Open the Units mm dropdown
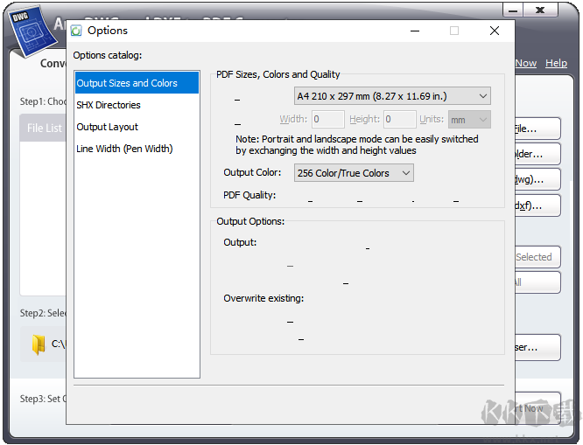The height and width of the screenshot is (445, 583). pyautogui.click(x=469, y=120)
